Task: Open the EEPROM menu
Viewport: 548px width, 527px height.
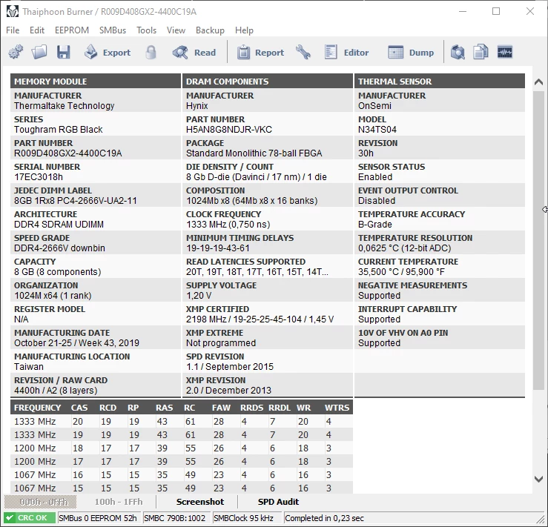Action: [72, 30]
